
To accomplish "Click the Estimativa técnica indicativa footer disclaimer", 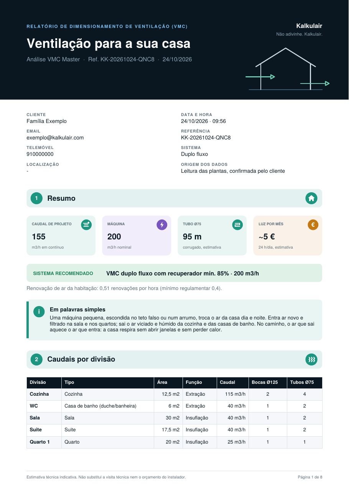I will (106, 477).
